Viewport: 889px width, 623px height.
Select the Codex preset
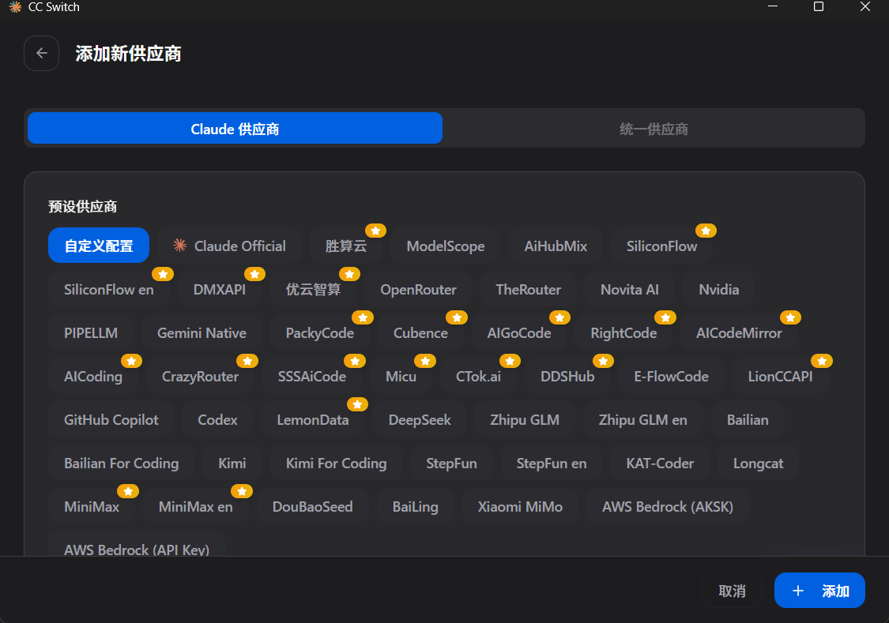point(217,419)
